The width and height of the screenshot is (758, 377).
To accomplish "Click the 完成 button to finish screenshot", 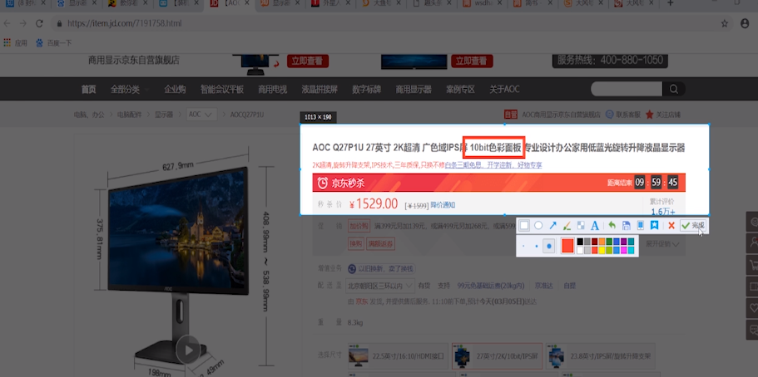I will tap(693, 225).
